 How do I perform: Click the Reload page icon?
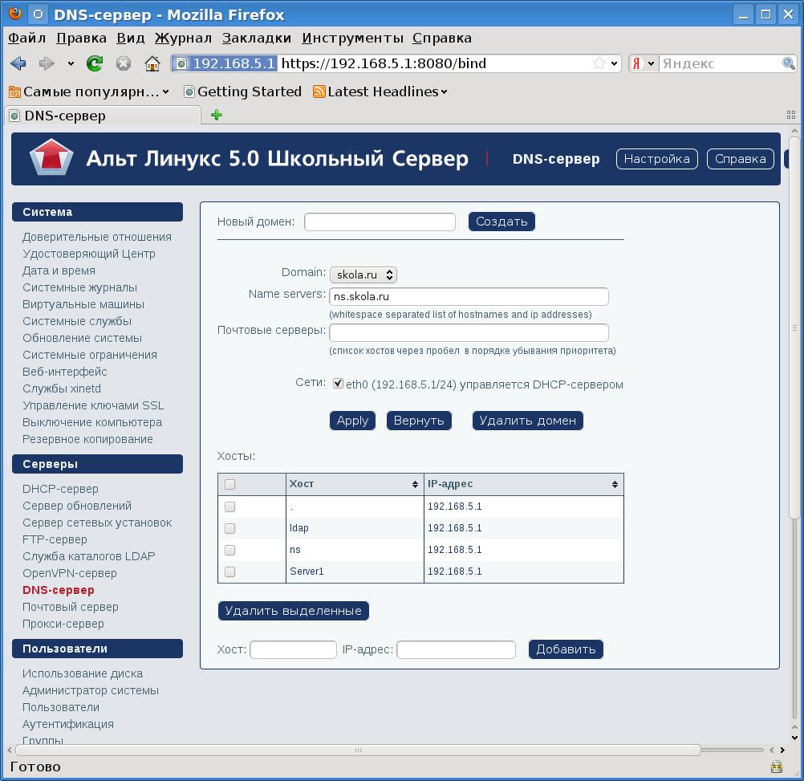[95, 63]
